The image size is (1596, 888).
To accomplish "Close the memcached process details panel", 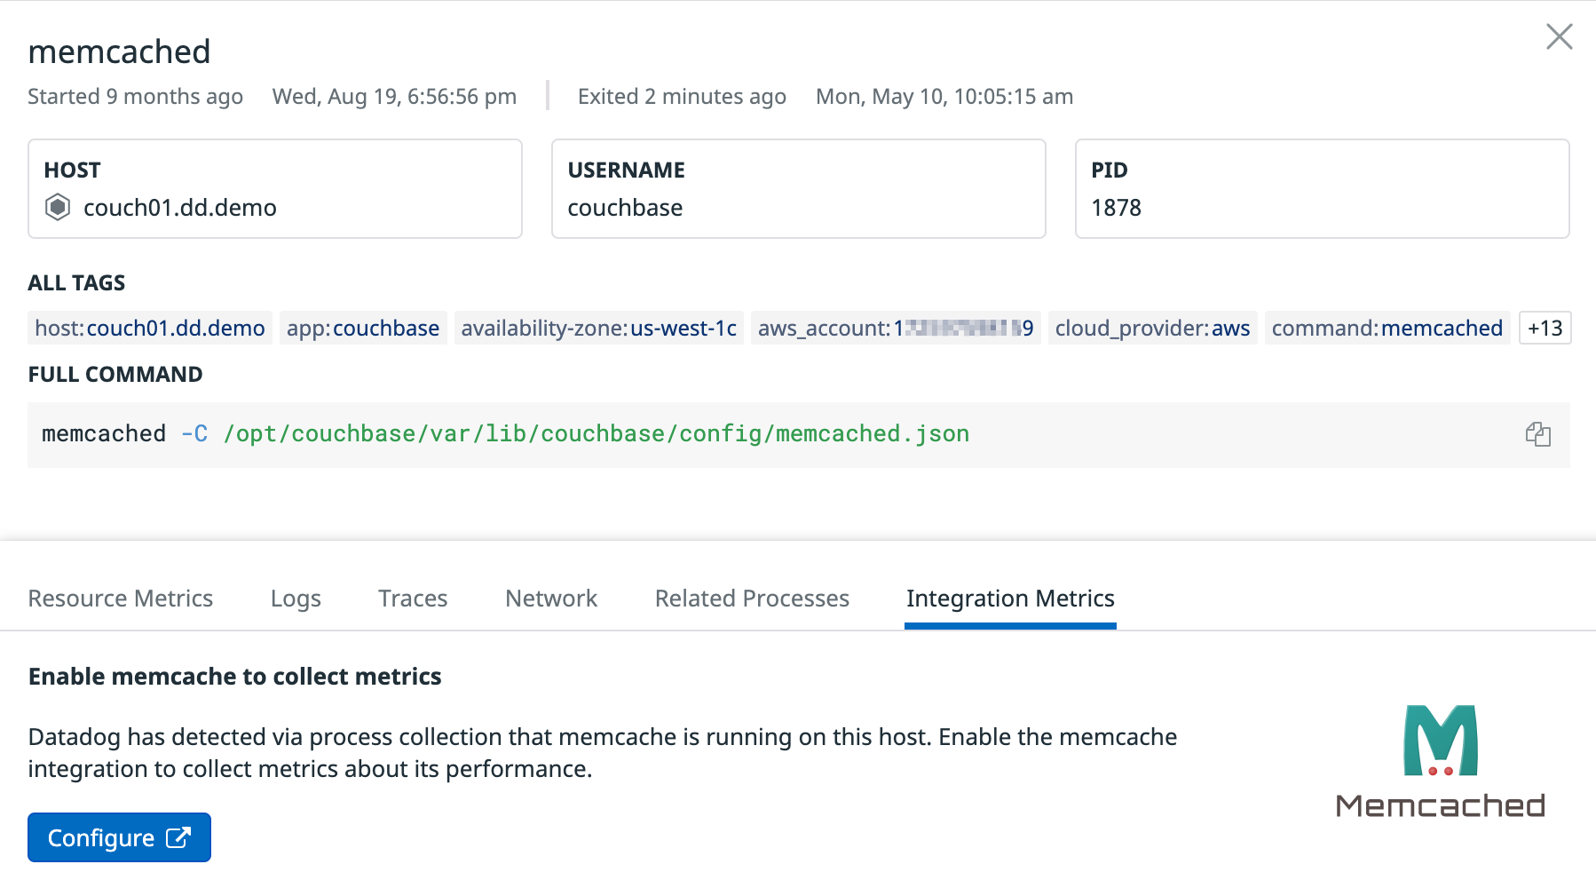I will tap(1559, 37).
